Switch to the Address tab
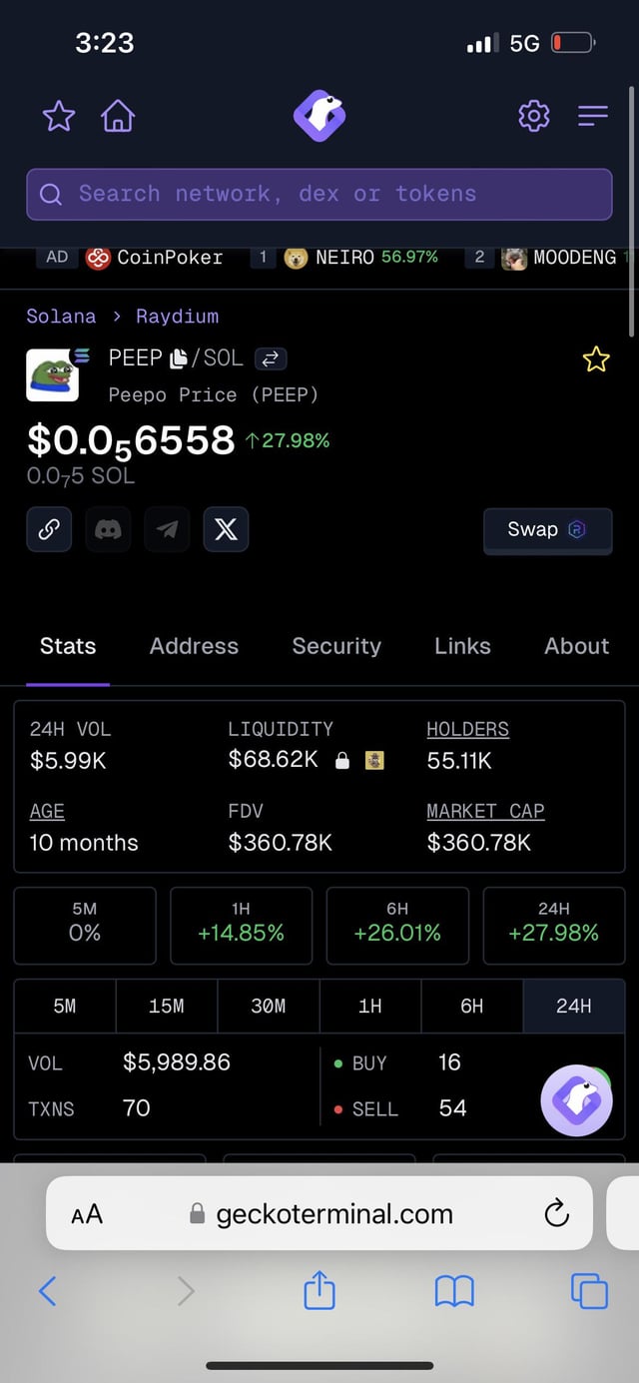This screenshot has width=639, height=1383. pos(194,646)
